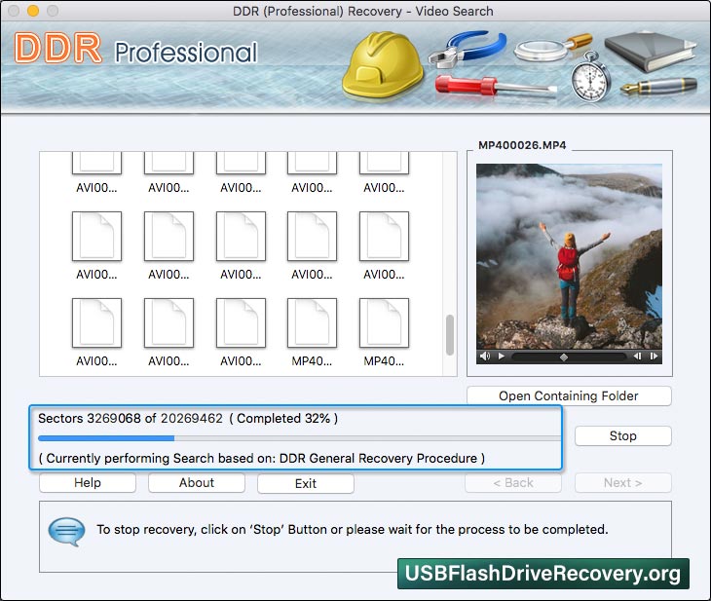
Task: Select the leftmost MP40... file icon
Action: [x=312, y=323]
